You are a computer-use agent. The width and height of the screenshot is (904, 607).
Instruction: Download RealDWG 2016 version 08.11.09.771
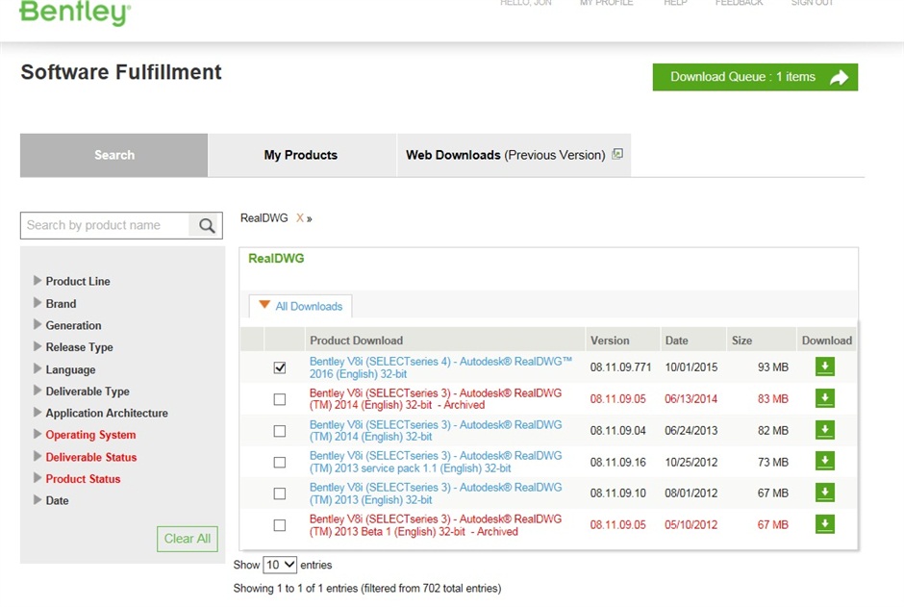tap(825, 367)
